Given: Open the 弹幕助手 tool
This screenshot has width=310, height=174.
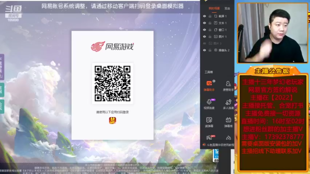Looking at the screenshot, I should click(209, 86).
